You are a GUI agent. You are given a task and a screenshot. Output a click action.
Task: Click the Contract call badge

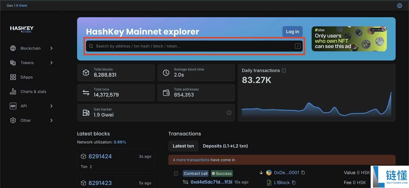pos(196,173)
